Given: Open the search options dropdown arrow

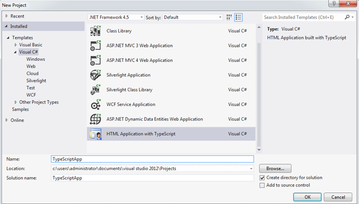Looking at the screenshot, I should pos(353,17).
